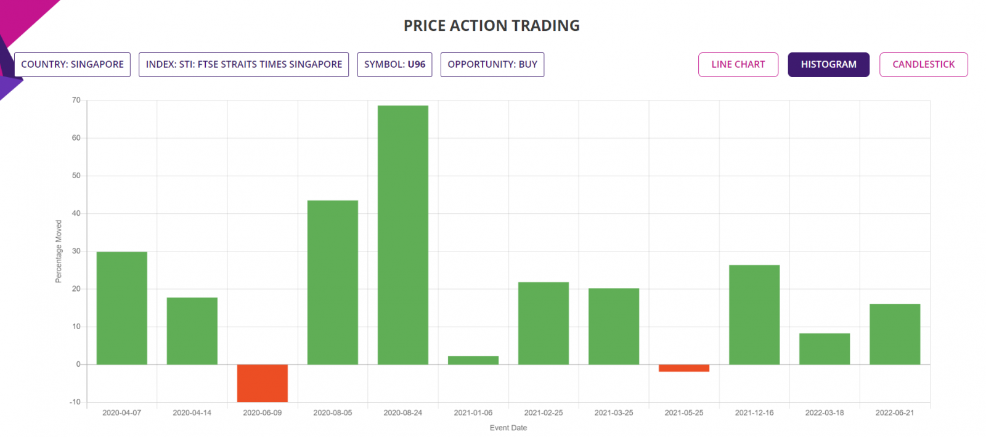Click the x-axis label 2021-12-16
Screen dimensions: 986x437
coord(754,413)
